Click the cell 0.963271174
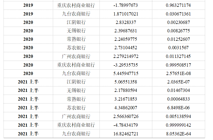 pyautogui.click(x=178, y=5)
